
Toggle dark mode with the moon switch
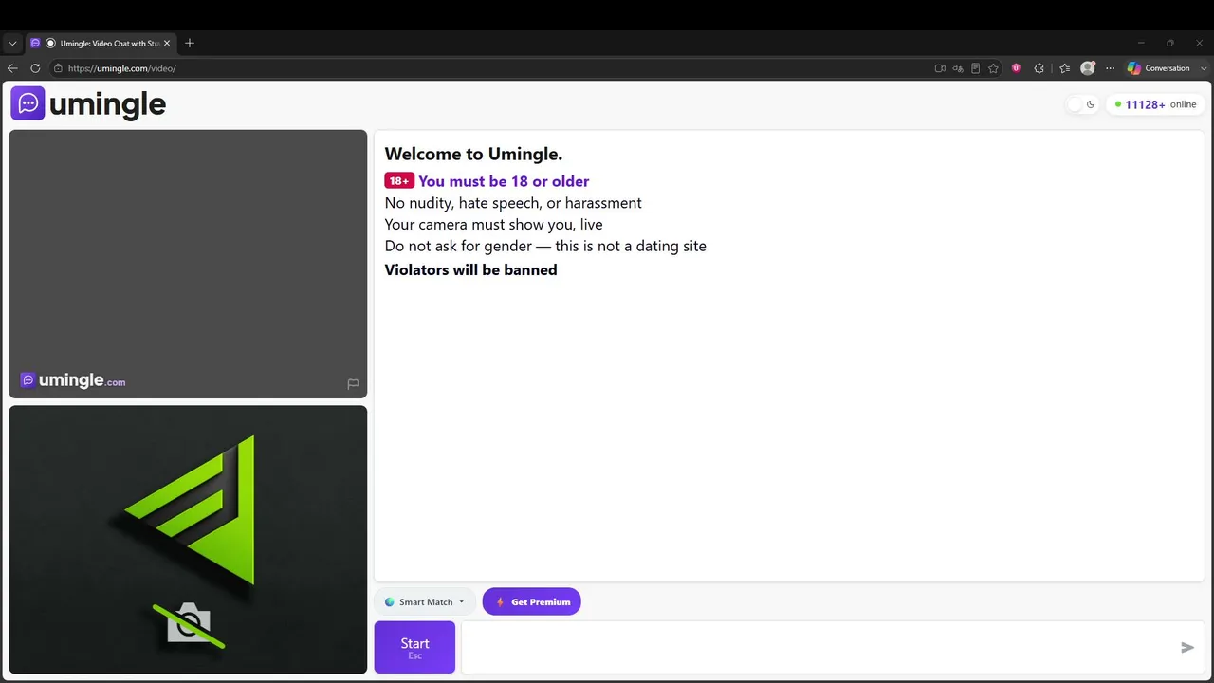[1083, 104]
